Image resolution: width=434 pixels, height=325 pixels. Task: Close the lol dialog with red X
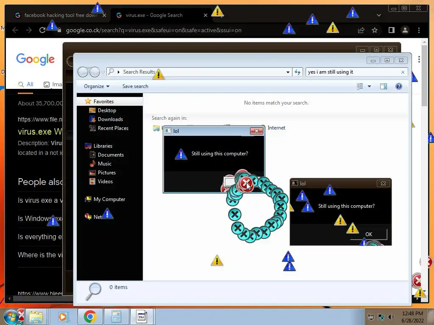coord(256,131)
